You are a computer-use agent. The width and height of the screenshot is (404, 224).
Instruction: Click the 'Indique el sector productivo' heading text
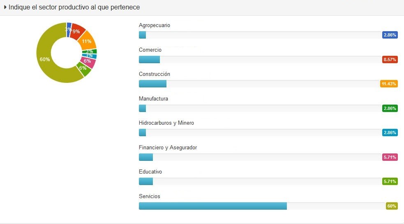point(74,7)
